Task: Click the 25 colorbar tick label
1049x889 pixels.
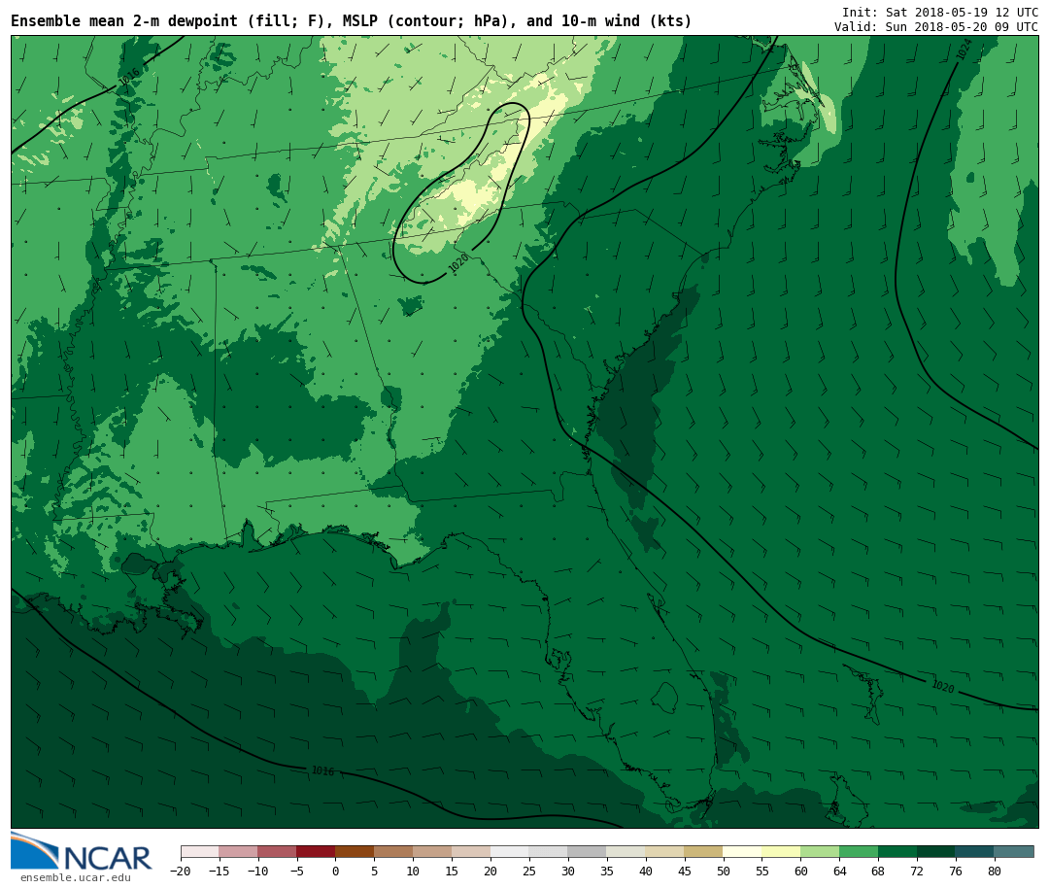Action: pyautogui.click(x=530, y=871)
